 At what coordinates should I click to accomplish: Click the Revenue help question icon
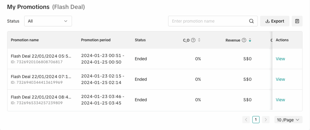244,40
